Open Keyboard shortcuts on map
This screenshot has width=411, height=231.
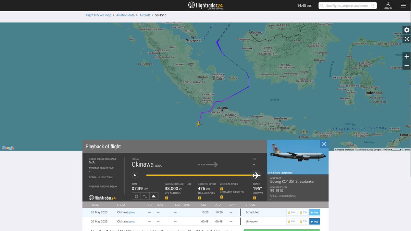(344, 150)
